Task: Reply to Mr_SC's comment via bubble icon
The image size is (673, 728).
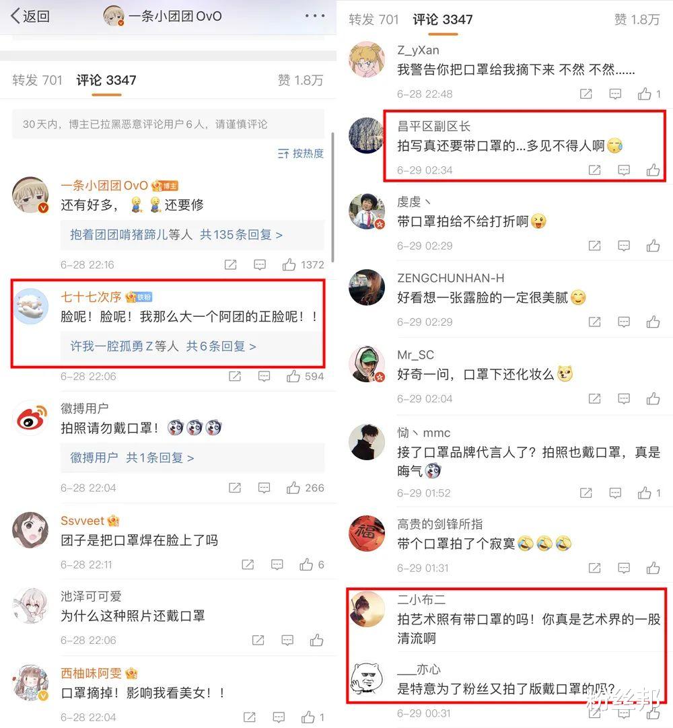Action: [x=624, y=398]
